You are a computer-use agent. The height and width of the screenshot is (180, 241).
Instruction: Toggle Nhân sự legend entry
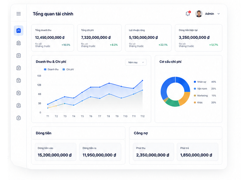pos(205,82)
